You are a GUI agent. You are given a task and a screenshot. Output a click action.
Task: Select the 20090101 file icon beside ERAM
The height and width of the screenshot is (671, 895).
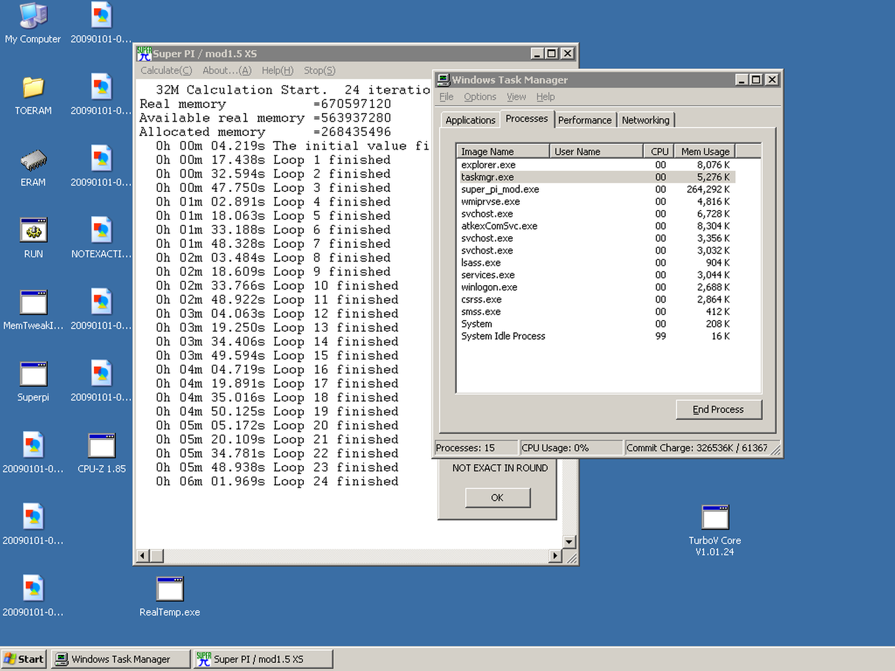(101, 167)
